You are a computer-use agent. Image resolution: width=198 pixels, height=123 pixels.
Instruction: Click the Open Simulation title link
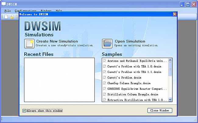pyautogui.click(x=130, y=41)
